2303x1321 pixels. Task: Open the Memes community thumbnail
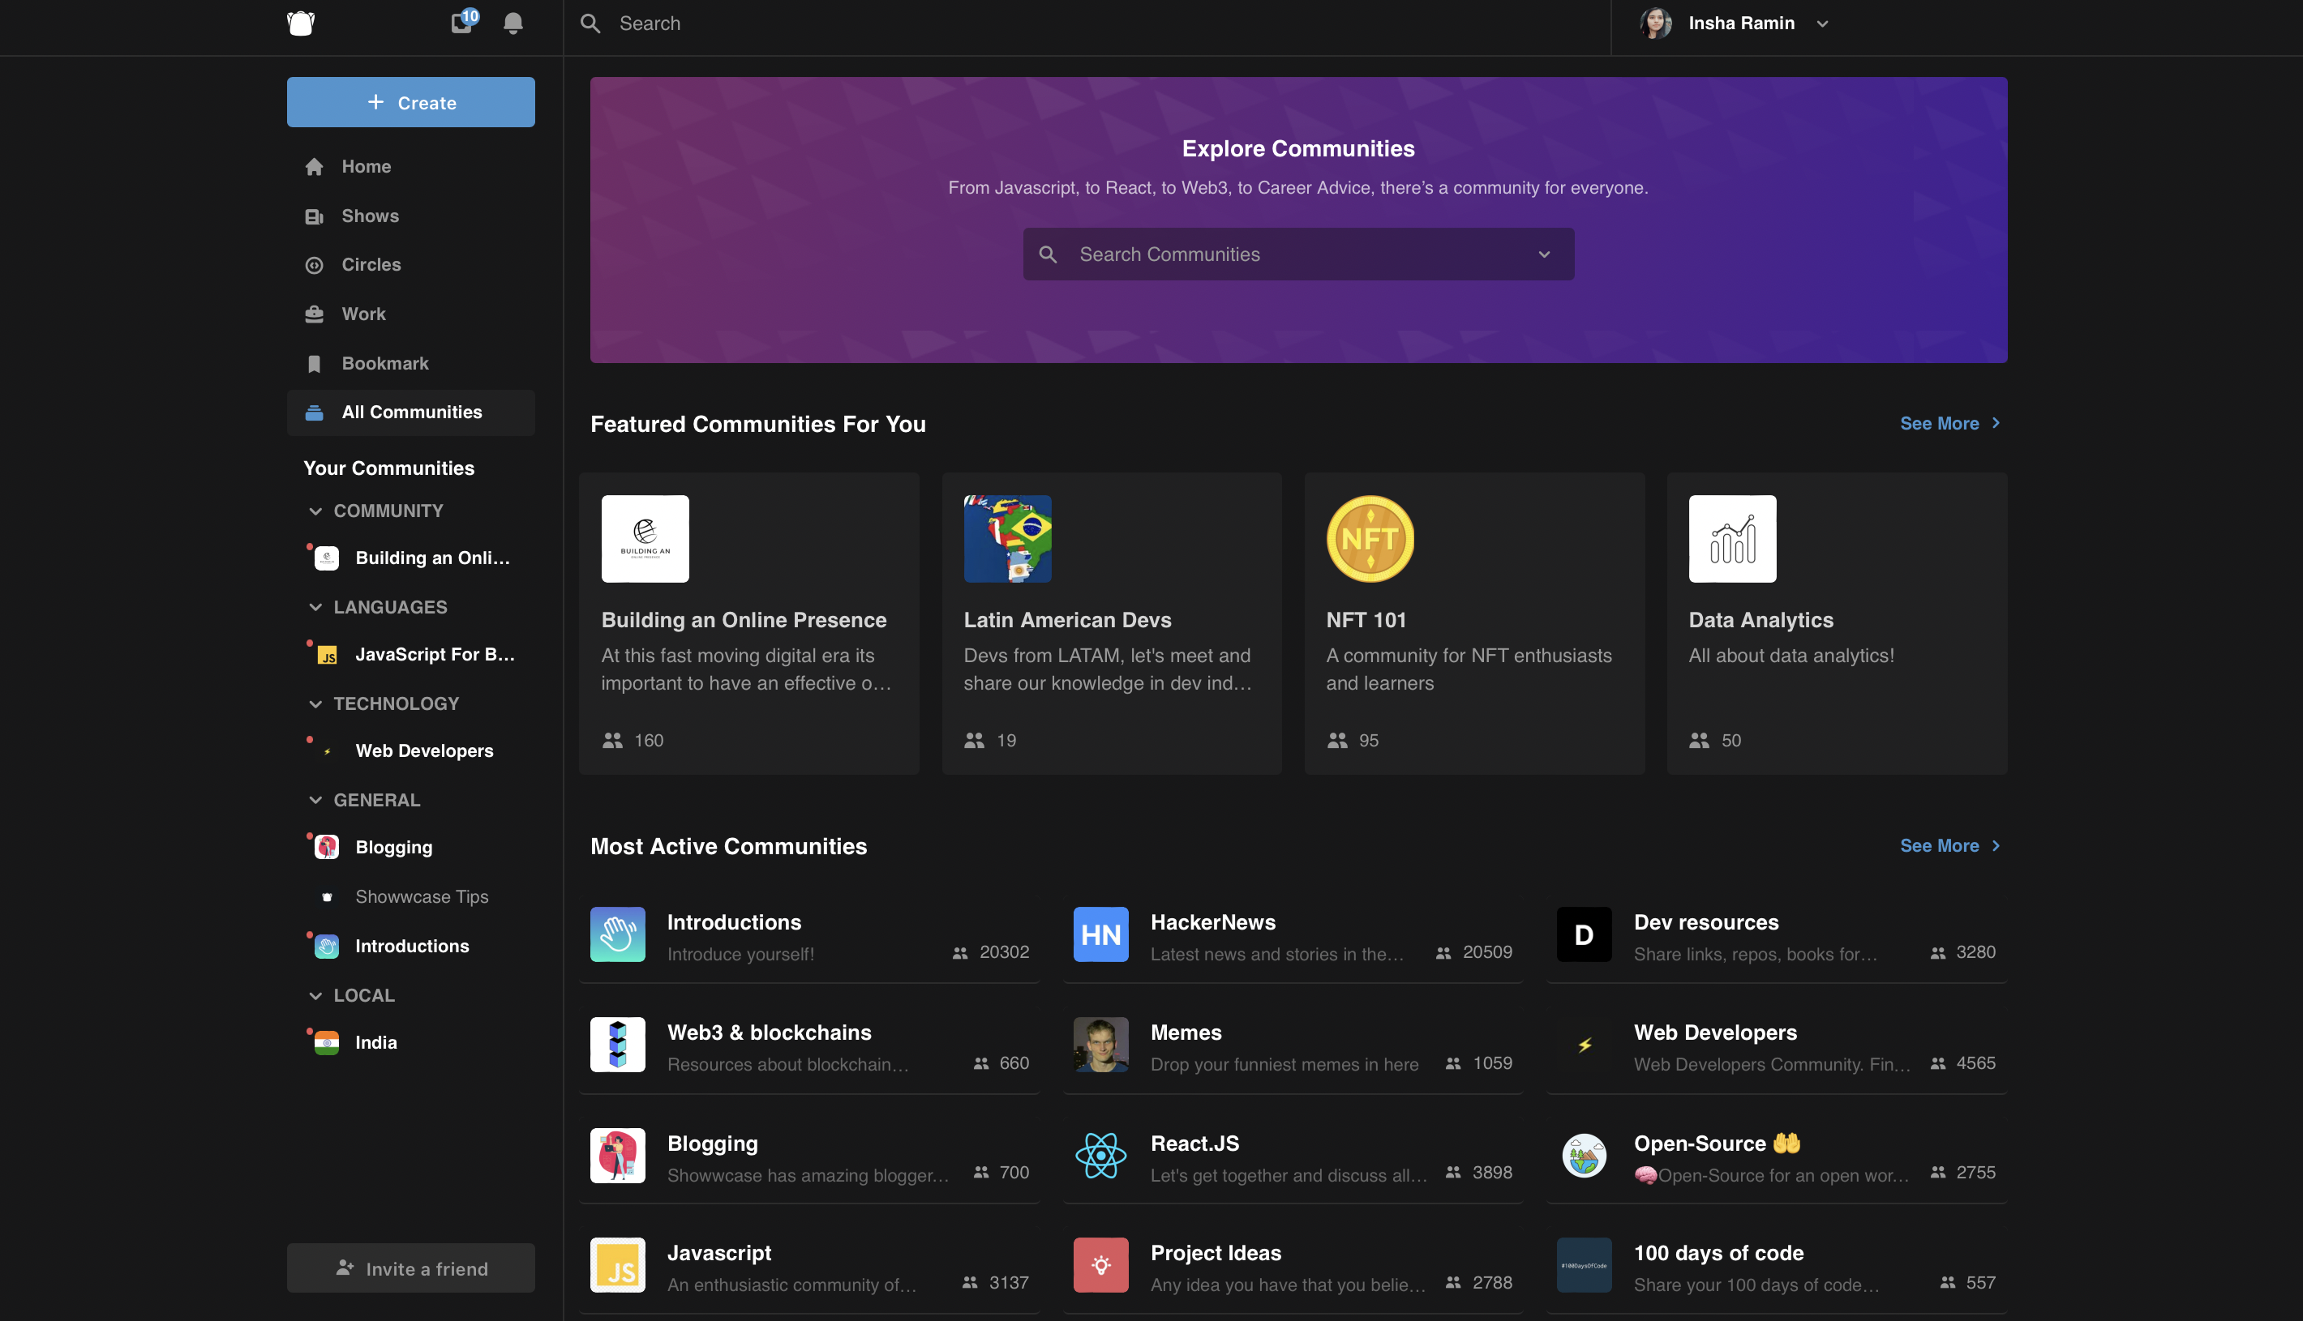click(1100, 1045)
